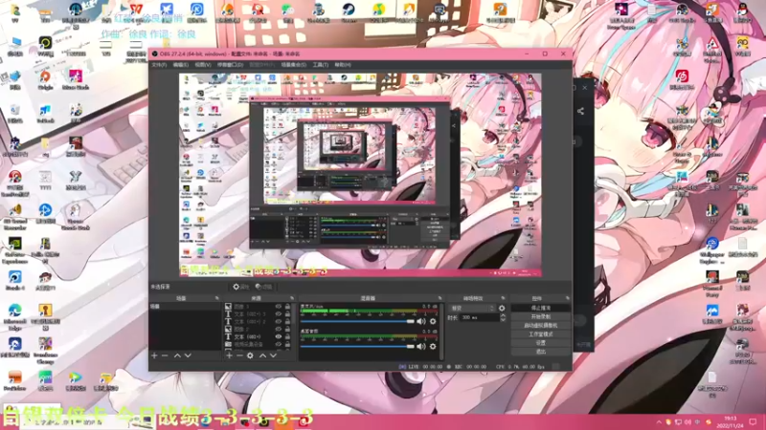The image size is (766, 430).
Task: Open the 工具(T) menu
Action: tap(321, 65)
